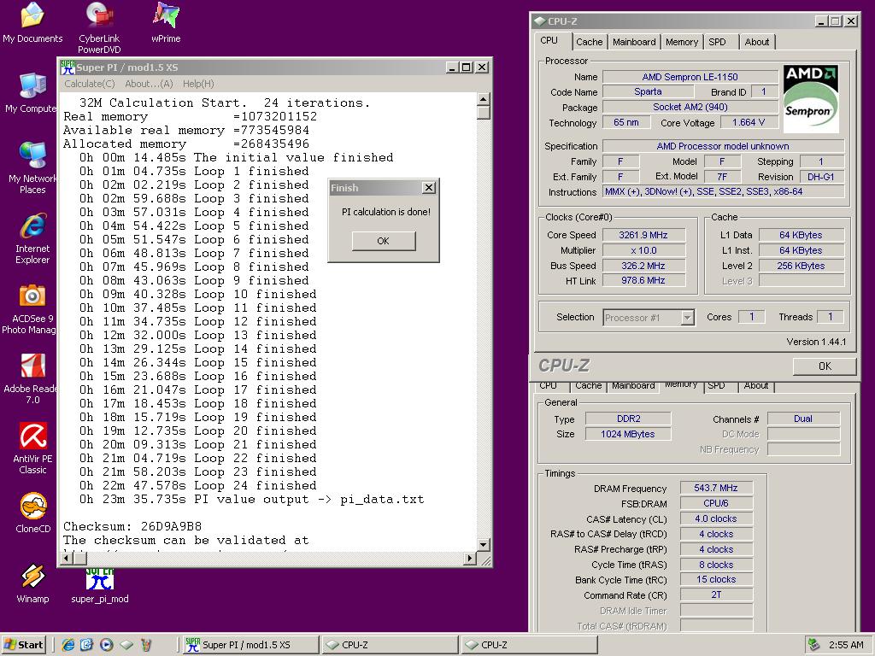Viewport: 875px width, 656px height.
Task: Click the last quick launch icon
Action: (x=146, y=645)
